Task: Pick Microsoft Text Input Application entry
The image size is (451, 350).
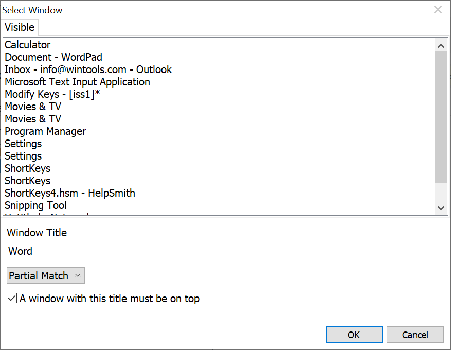Action: [x=77, y=82]
